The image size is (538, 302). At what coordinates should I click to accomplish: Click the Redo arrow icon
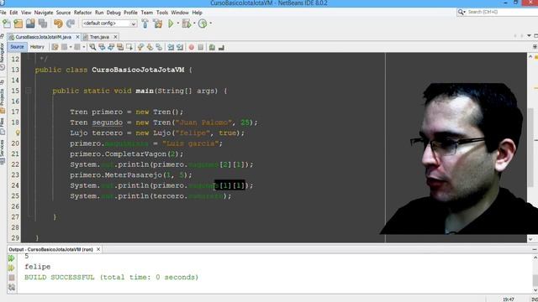(x=71, y=23)
